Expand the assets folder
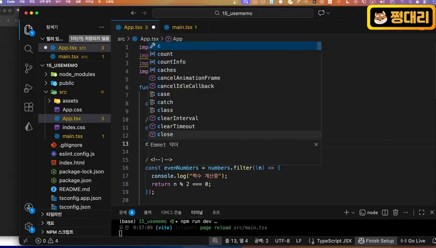This screenshot has height=248, width=436. pyautogui.click(x=49, y=101)
